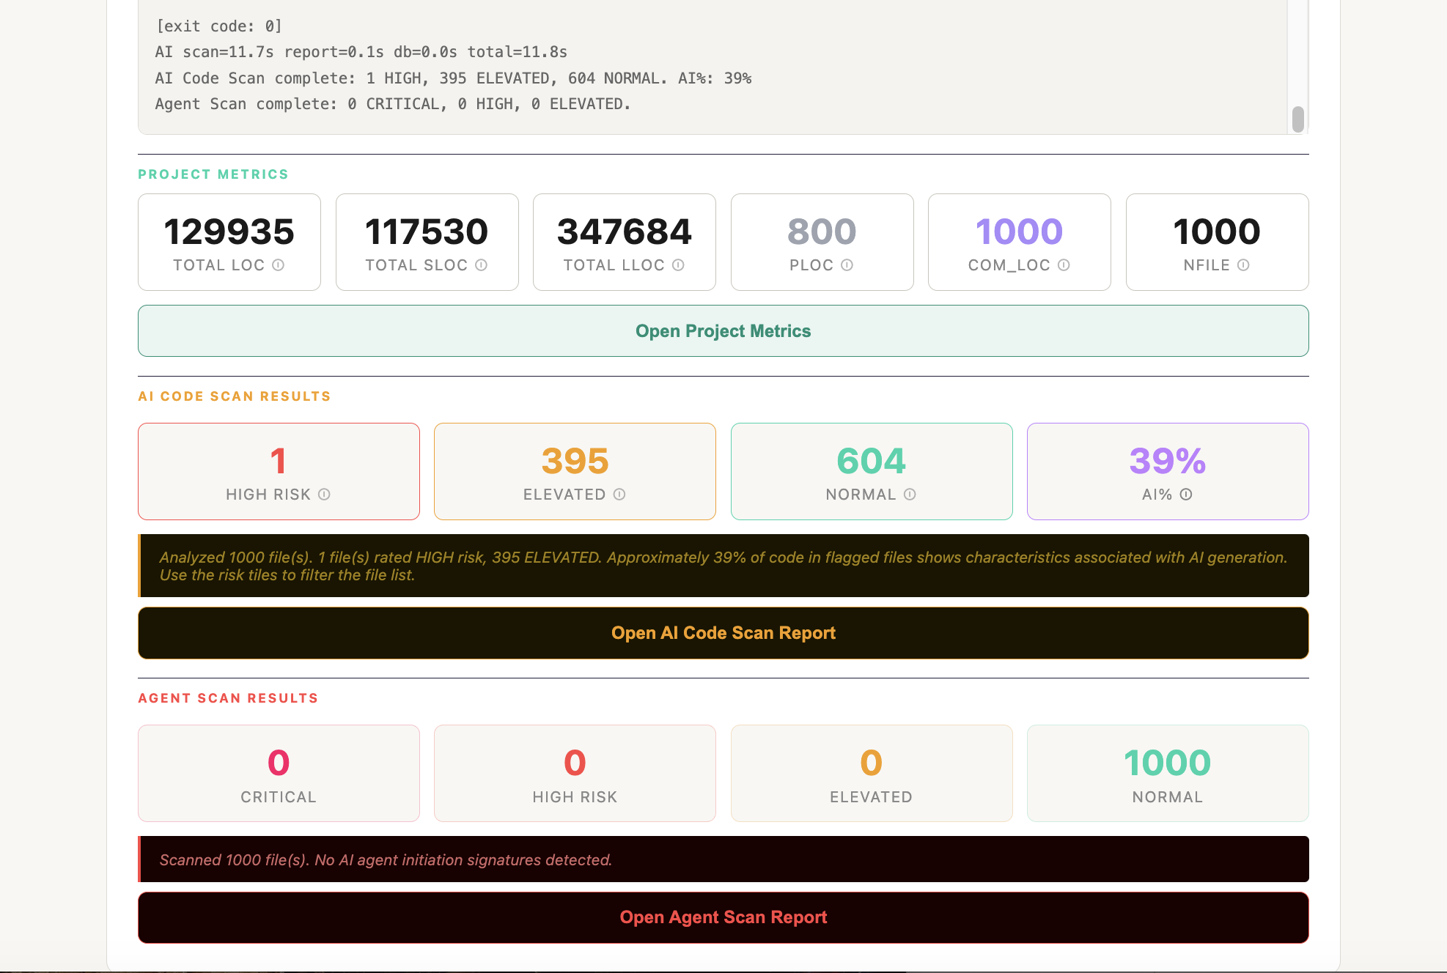Click the info icon beside AI%

(1186, 495)
